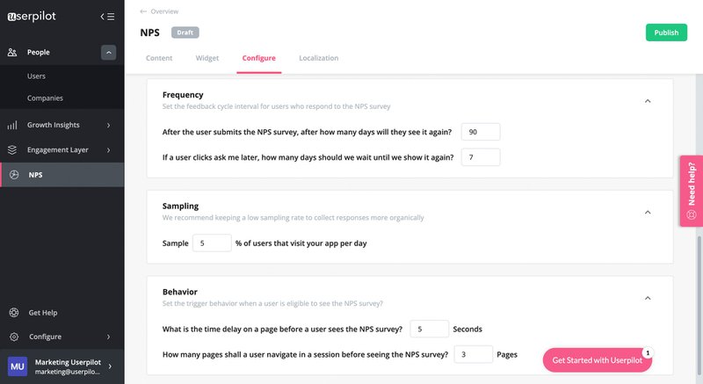This screenshot has width=703, height=384.
Task: Switch to the Content tab
Action: (x=159, y=58)
